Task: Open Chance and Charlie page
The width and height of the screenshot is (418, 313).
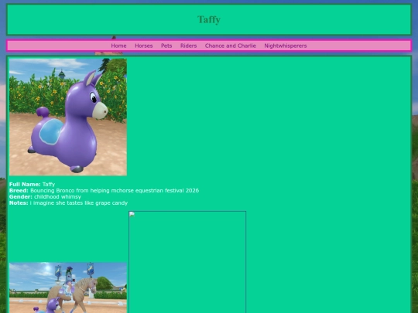Action: 231,46
